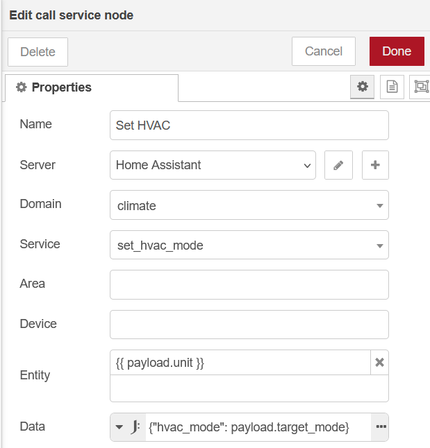Remove the payload.unit entity with X icon
Screen dimensions: 430x448
coord(379,363)
